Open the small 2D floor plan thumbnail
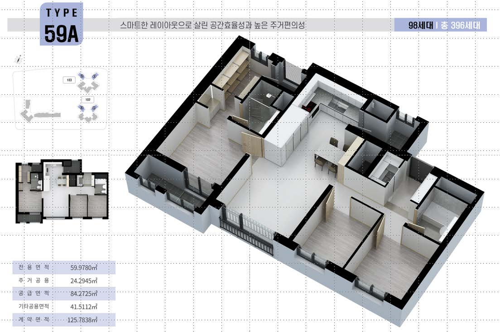 tap(62, 191)
